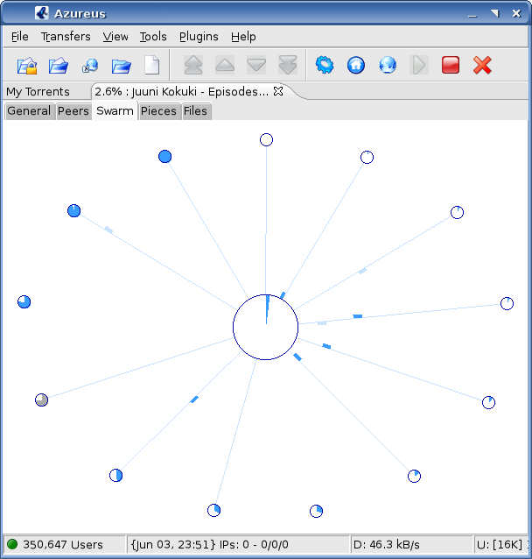Click the open torrent with lock icon
The height and width of the screenshot is (559, 532).
point(27,66)
